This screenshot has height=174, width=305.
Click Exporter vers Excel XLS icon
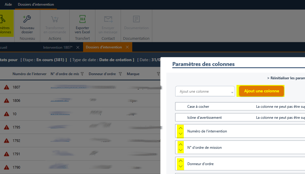coord(82,19)
